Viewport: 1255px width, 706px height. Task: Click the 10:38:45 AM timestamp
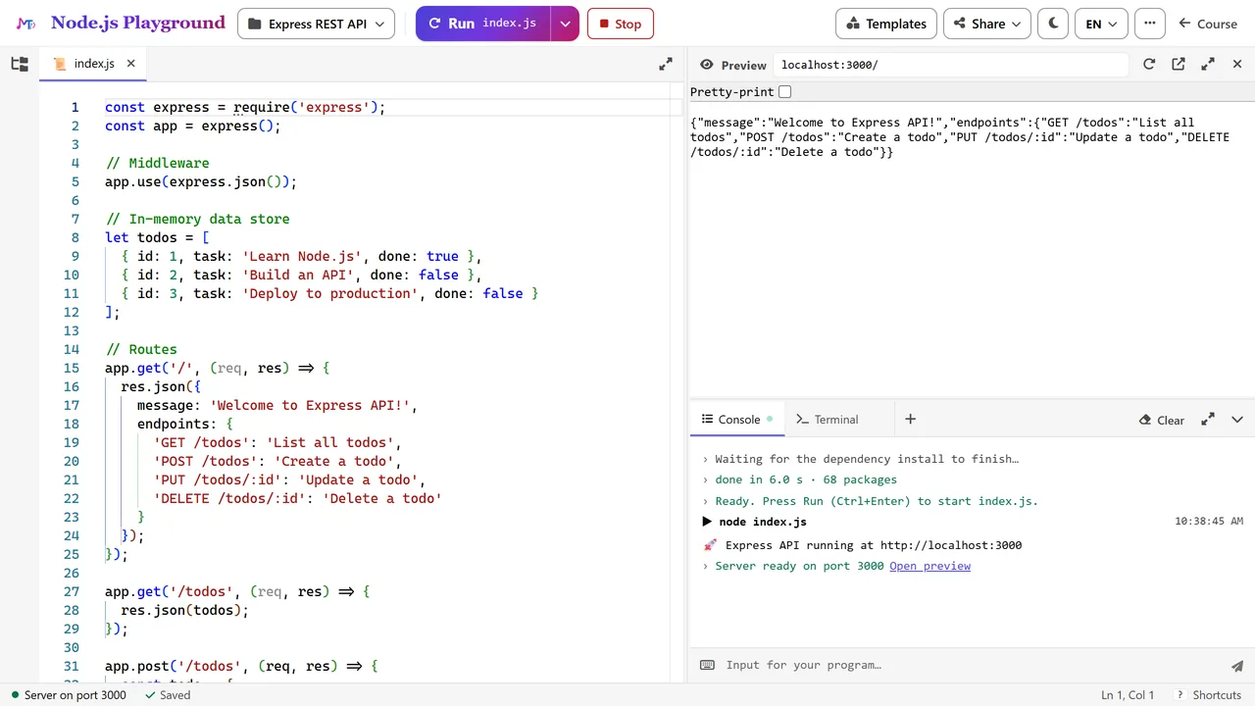pyautogui.click(x=1209, y=522)
